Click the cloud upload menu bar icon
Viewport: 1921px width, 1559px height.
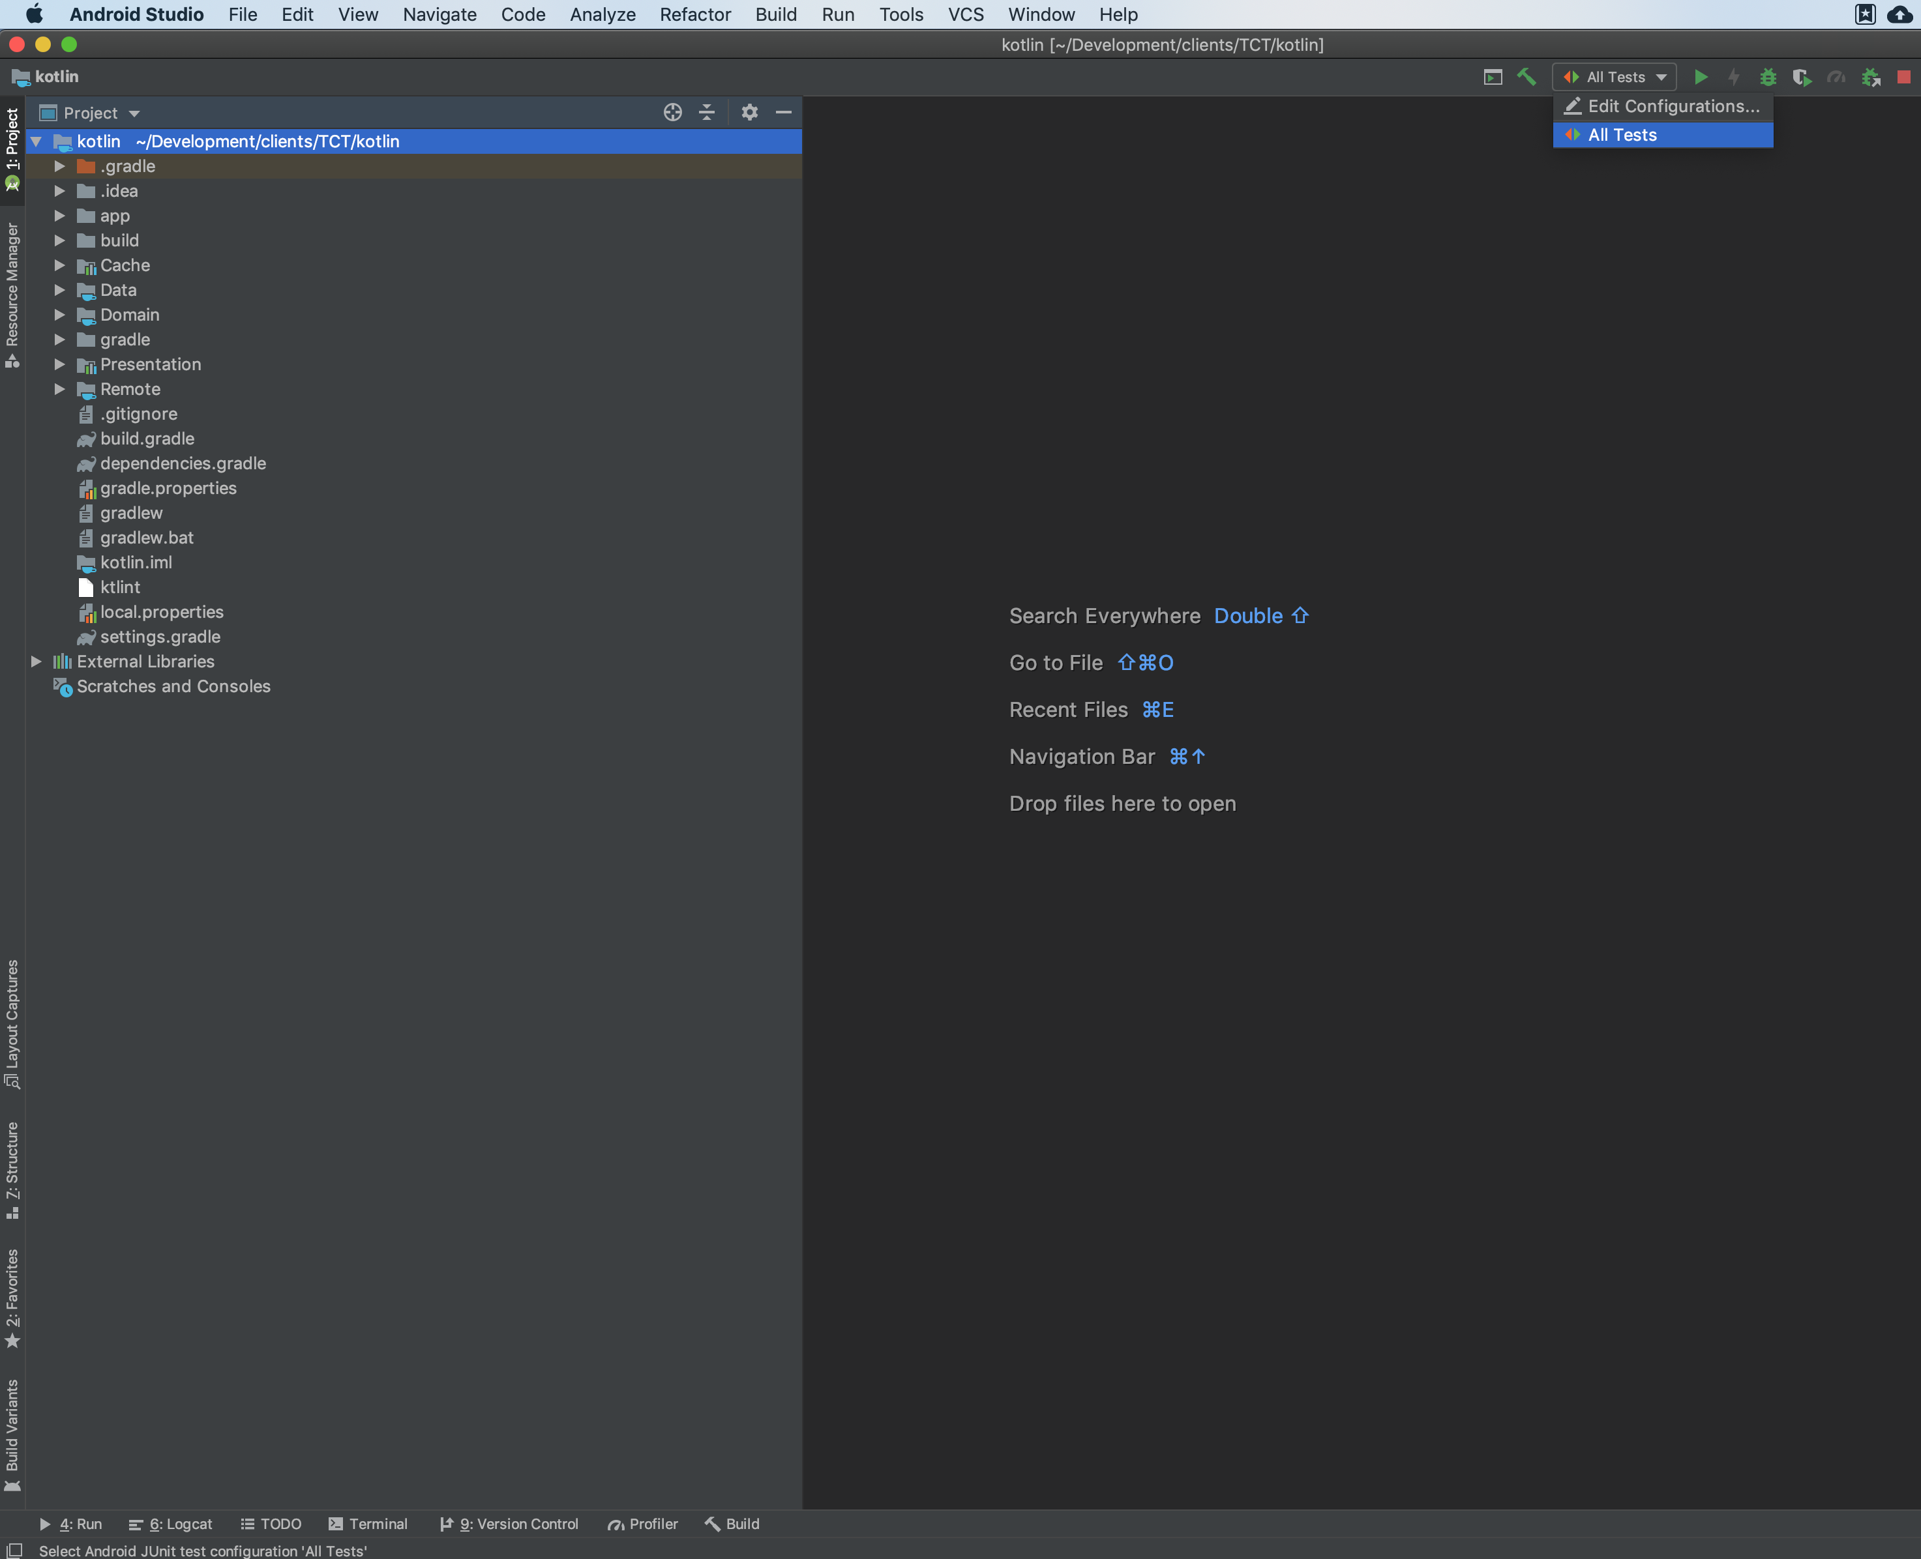click(1899, 14)
